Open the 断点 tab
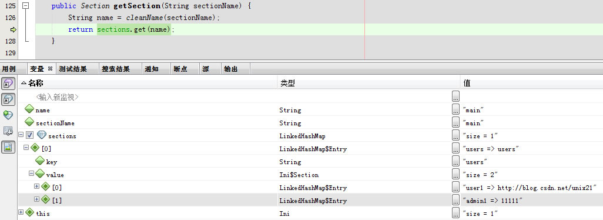 click(180, 69)
